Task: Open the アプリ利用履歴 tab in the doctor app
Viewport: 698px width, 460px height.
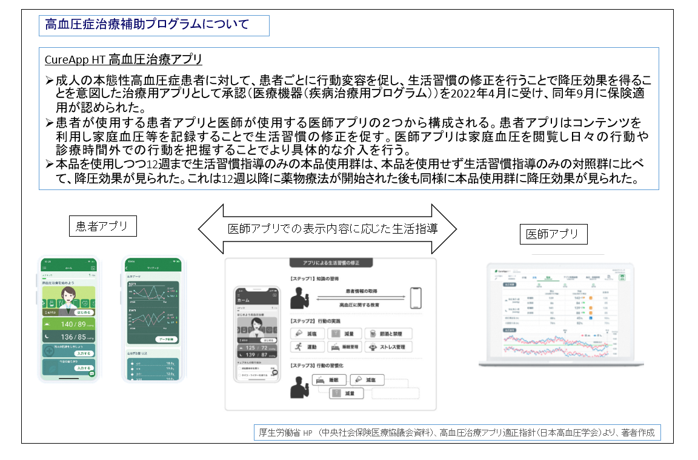Action: (x=571, y=277)
